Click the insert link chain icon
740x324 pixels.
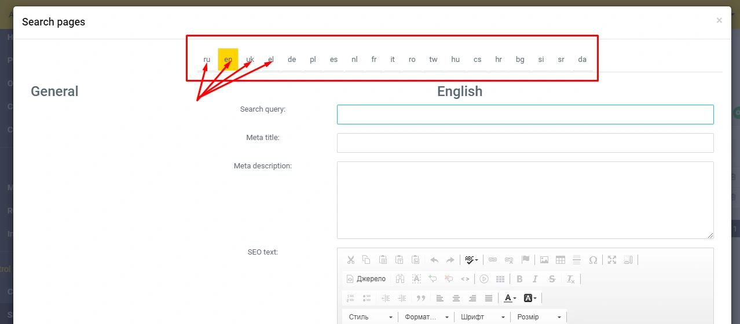click(x=493, y=260)
